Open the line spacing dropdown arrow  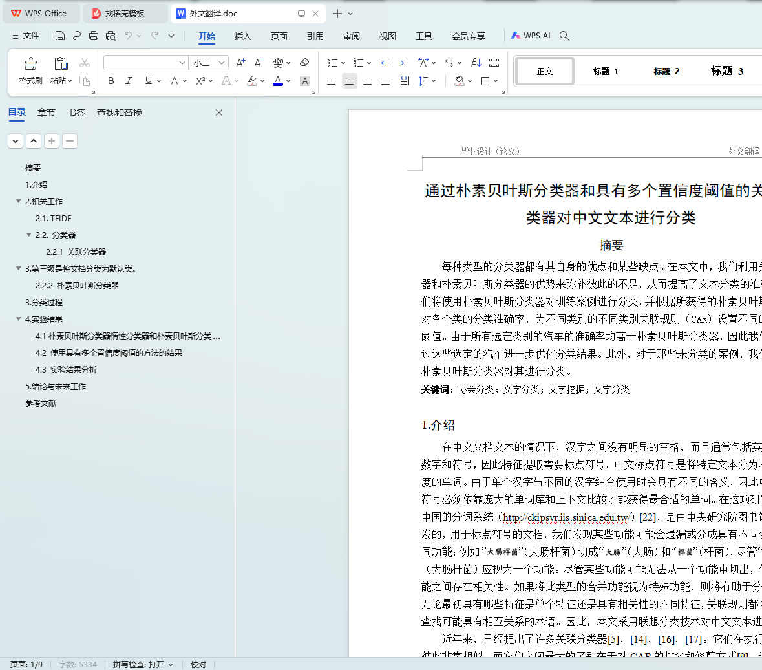pos(434,81)
